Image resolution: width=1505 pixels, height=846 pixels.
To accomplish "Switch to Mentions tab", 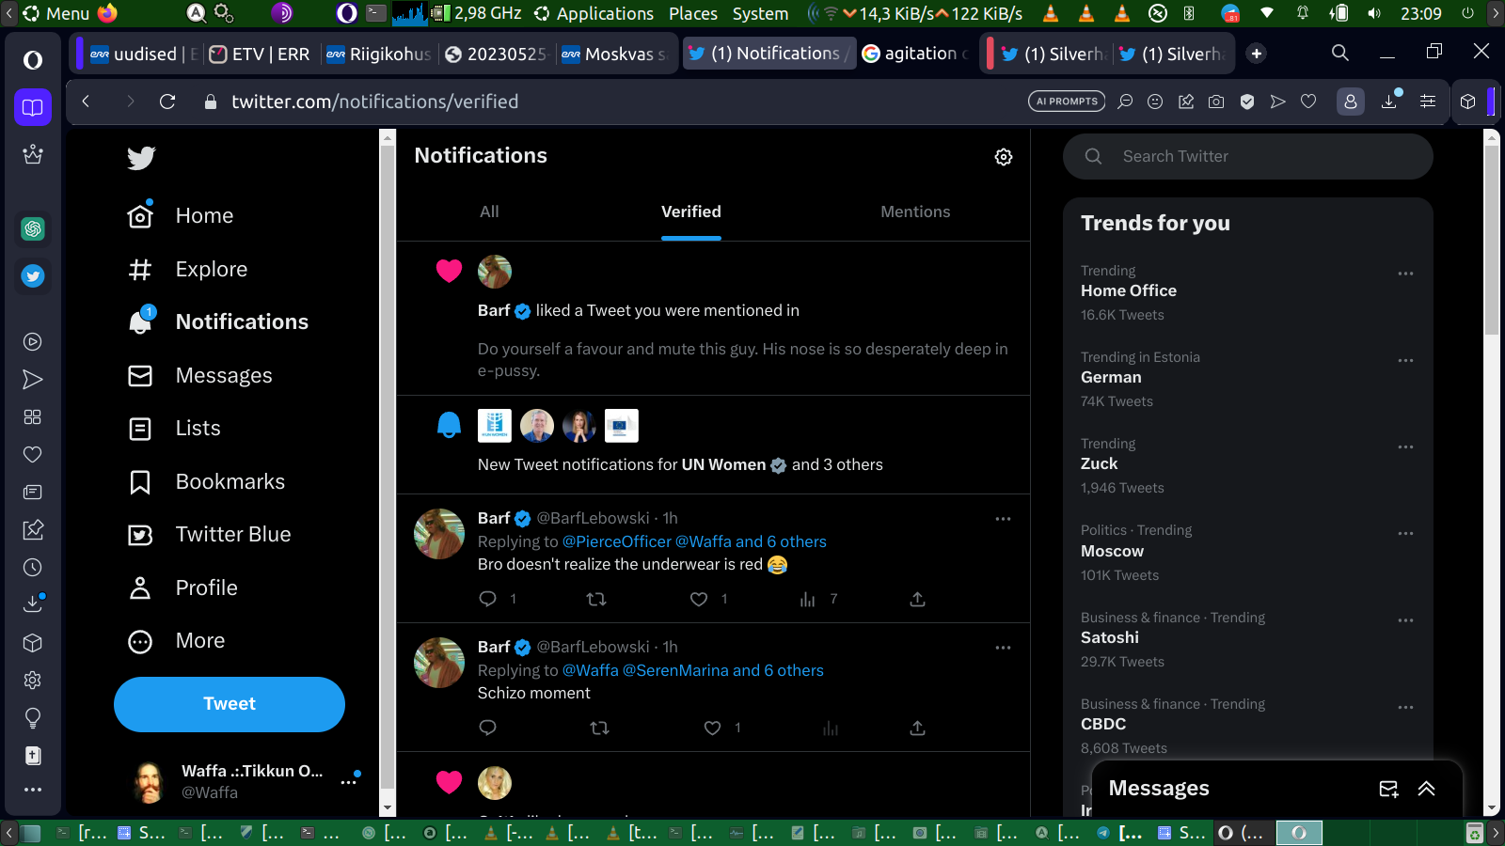I will [x=915, y=211].
